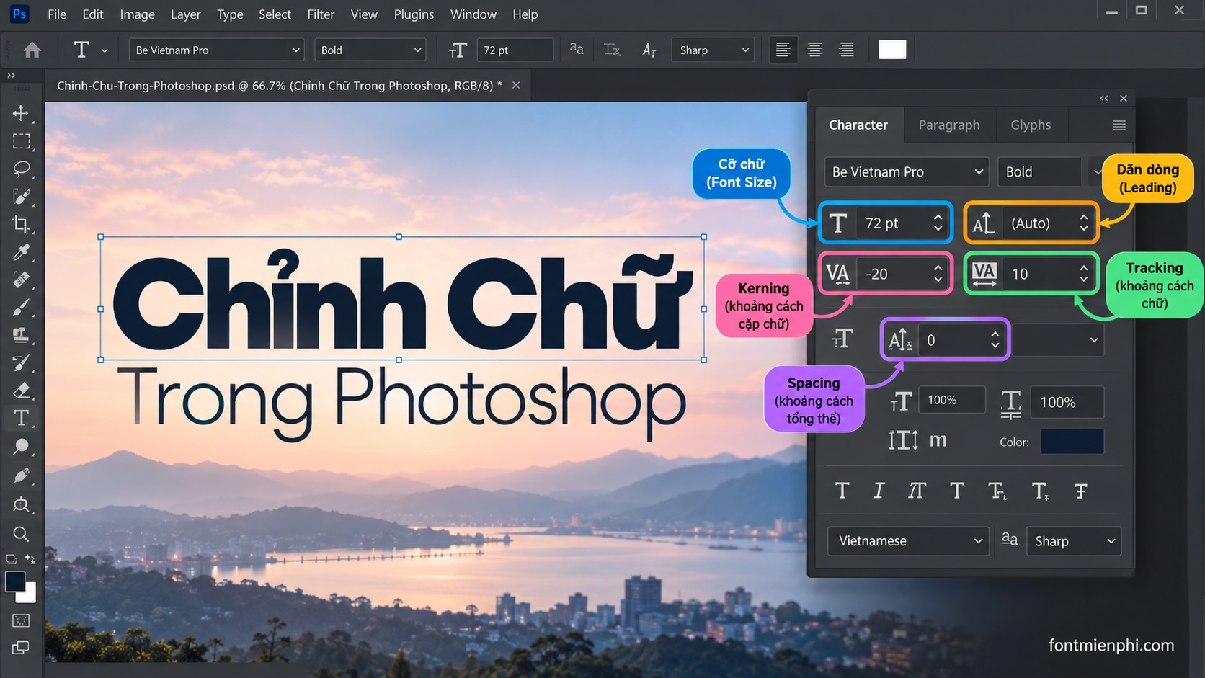Open the Layer menu
The height and width of the screenshot is (678, 1205).
click(x=185, y=14)
